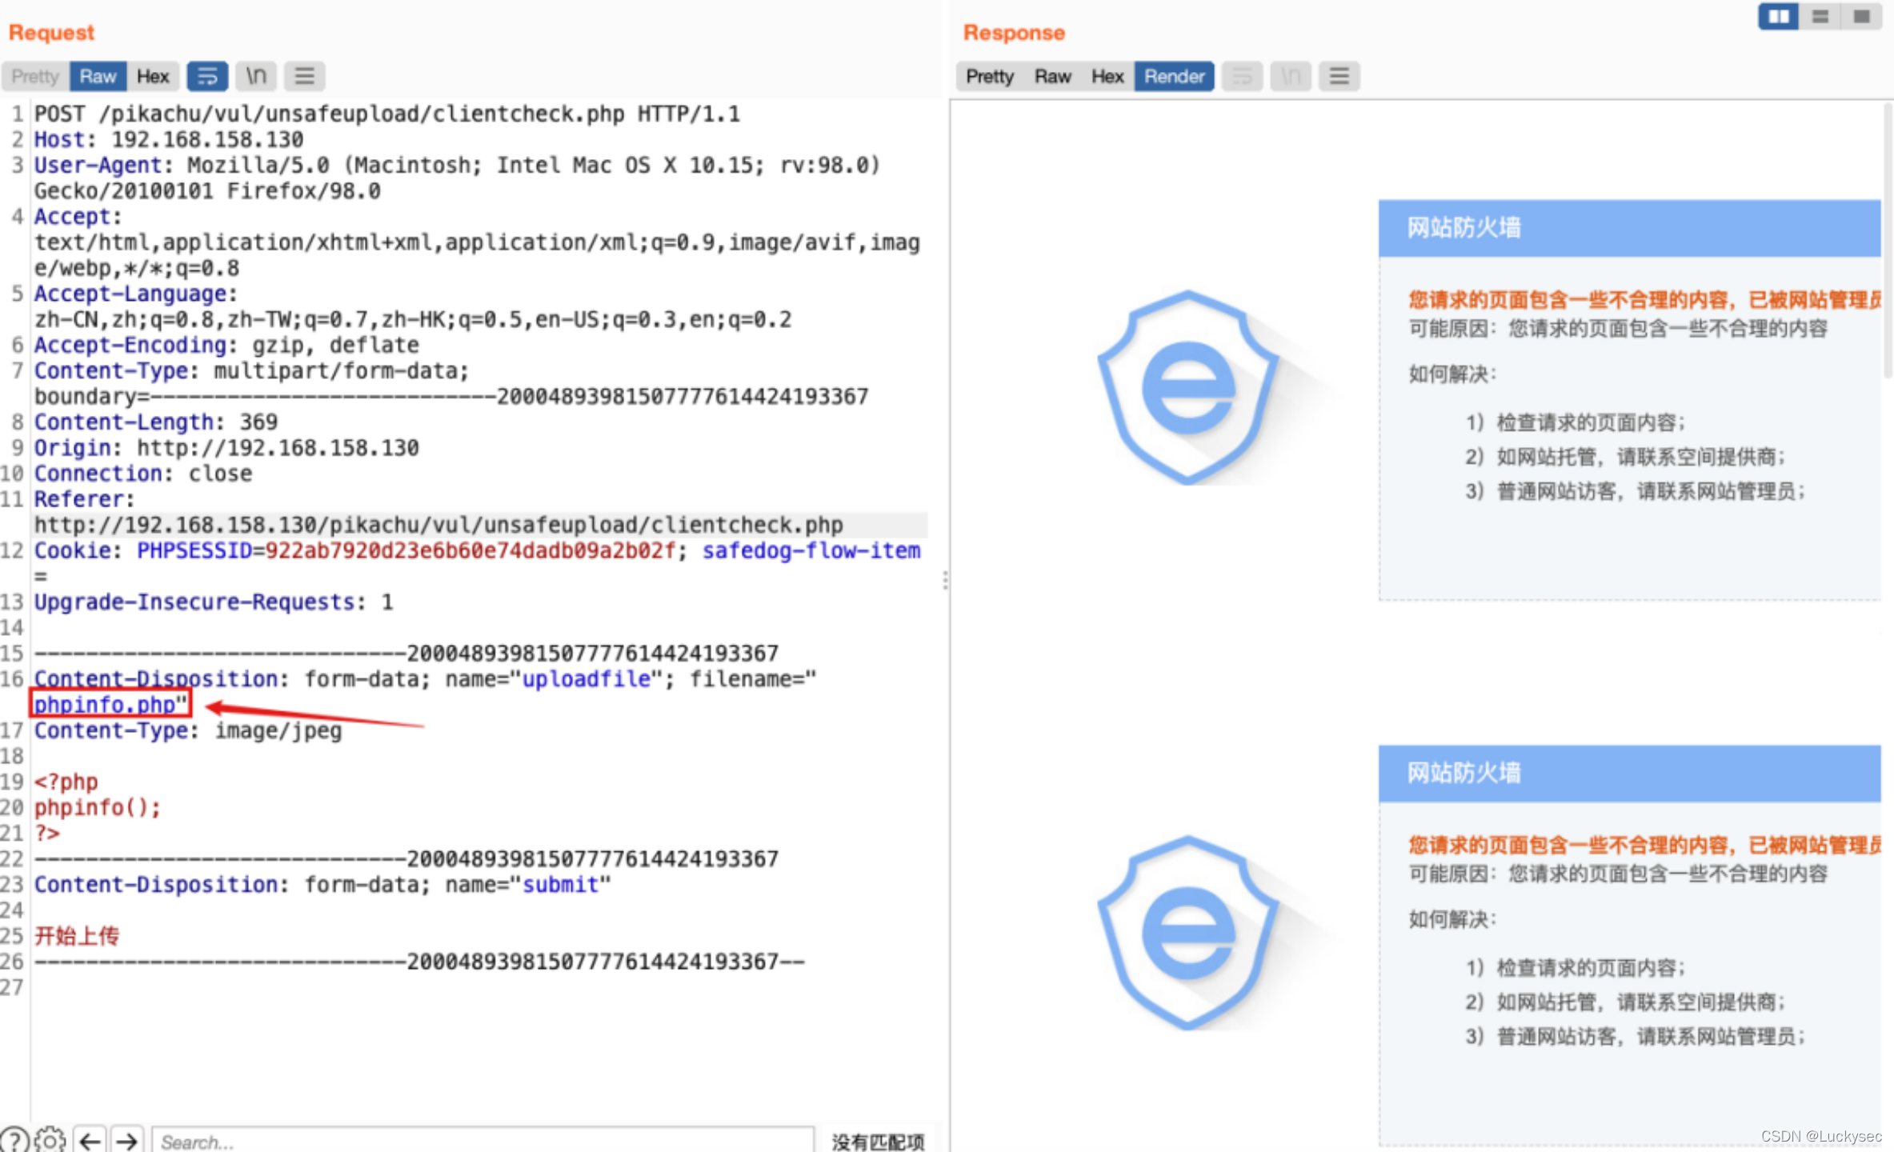This screenshot has width=1894, height=1152.
Task: Switch Request view to Hex tab
Action: pos(152,76)
